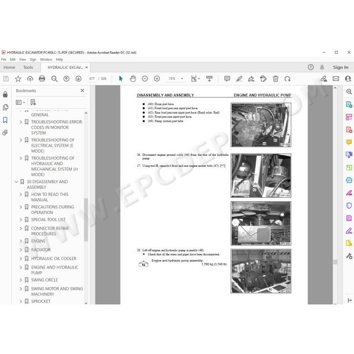Open page thumbnails panel
The image size is (354, 354).
click(6, 107)
